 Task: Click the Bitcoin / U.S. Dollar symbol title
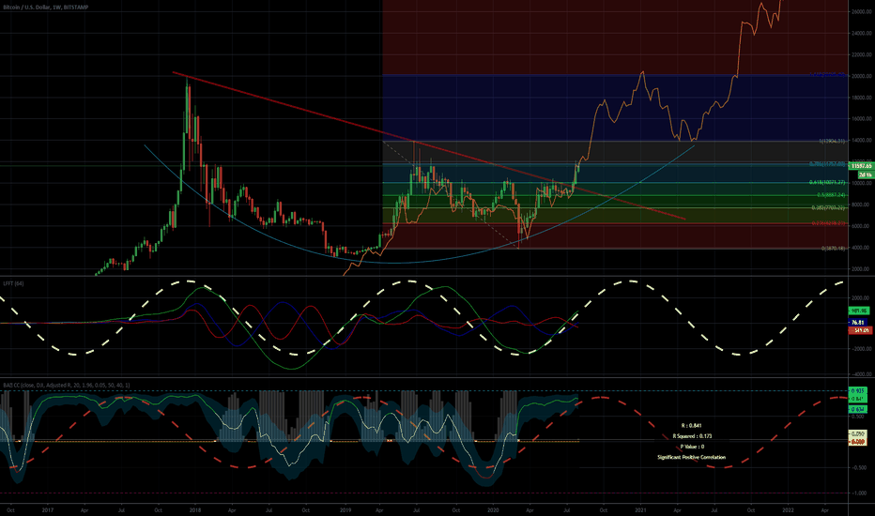click(x=45, y=8)
